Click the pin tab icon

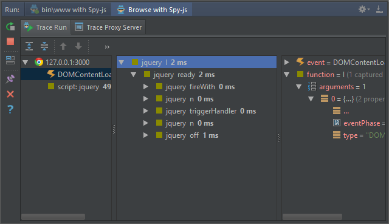[x=10, y=80]
